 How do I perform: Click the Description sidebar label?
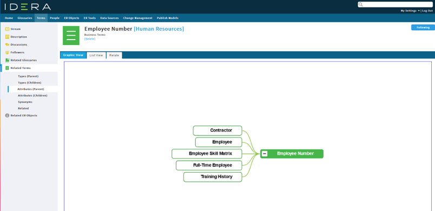19,37
